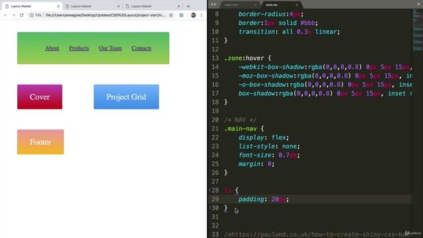Click the .zone:hover selector on line 13
This screenshot has height=238, width=423.
(x=244, y=58)
